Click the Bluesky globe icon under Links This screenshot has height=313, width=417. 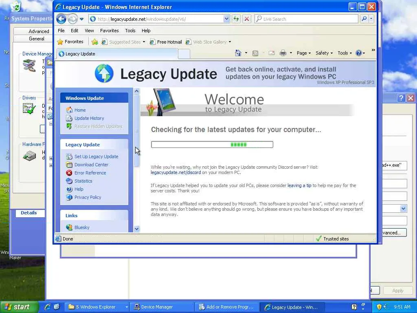click(69, 227)
